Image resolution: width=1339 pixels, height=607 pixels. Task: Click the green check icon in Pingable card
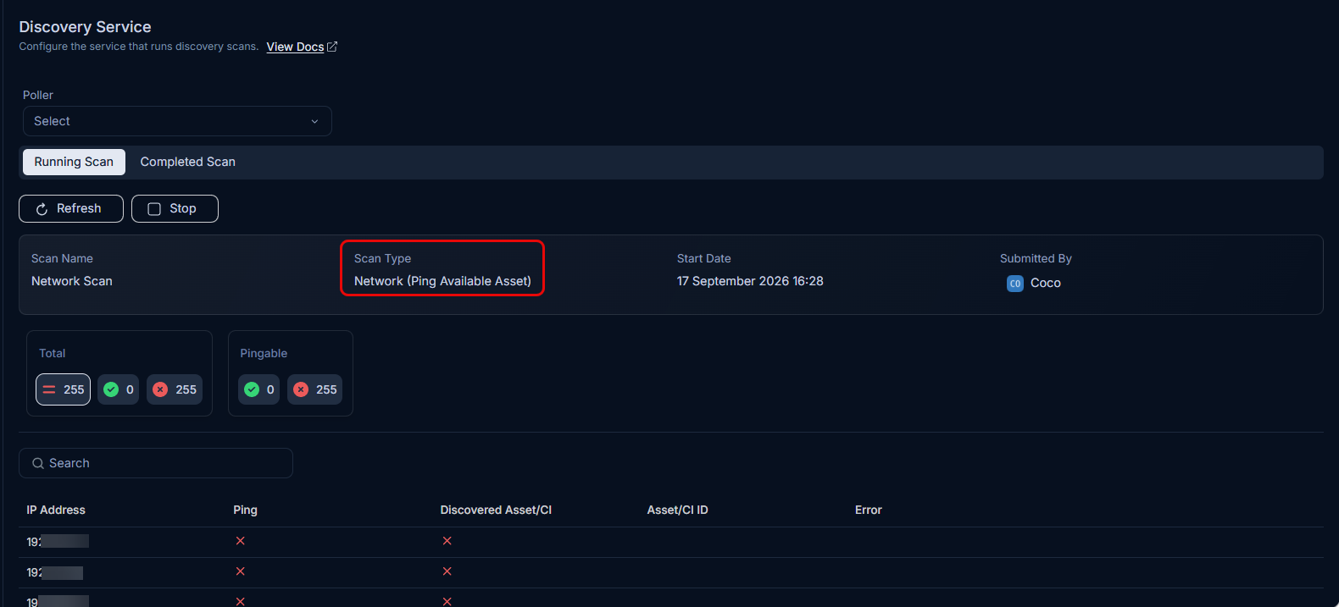click(252, 389)
